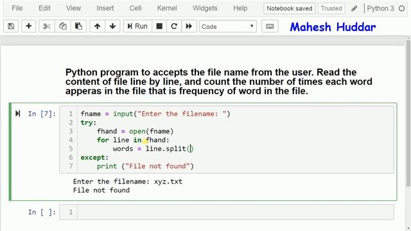Save the notebook with the floppy disk icon
Screen dimensions: 411x231
click(11, 26)
